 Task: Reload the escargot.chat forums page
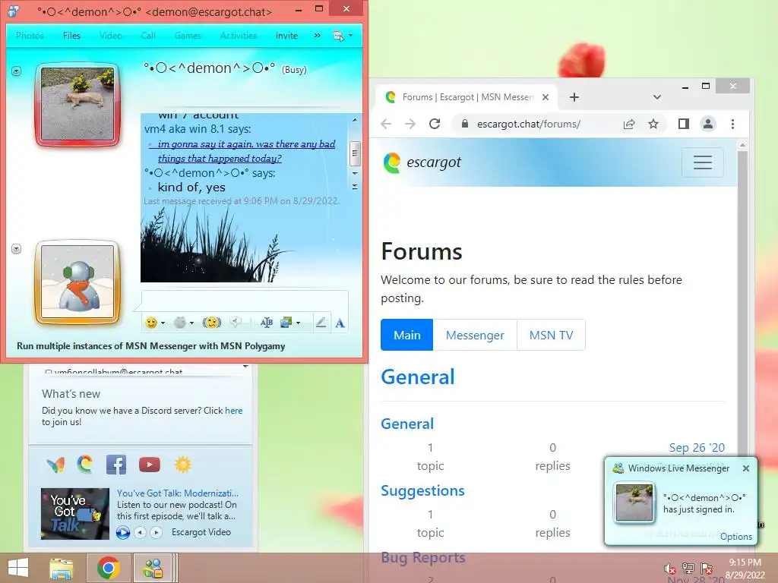point(435,124)
